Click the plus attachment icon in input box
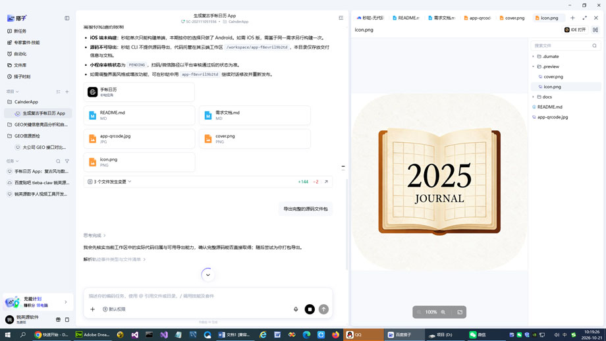 (92, 309)
